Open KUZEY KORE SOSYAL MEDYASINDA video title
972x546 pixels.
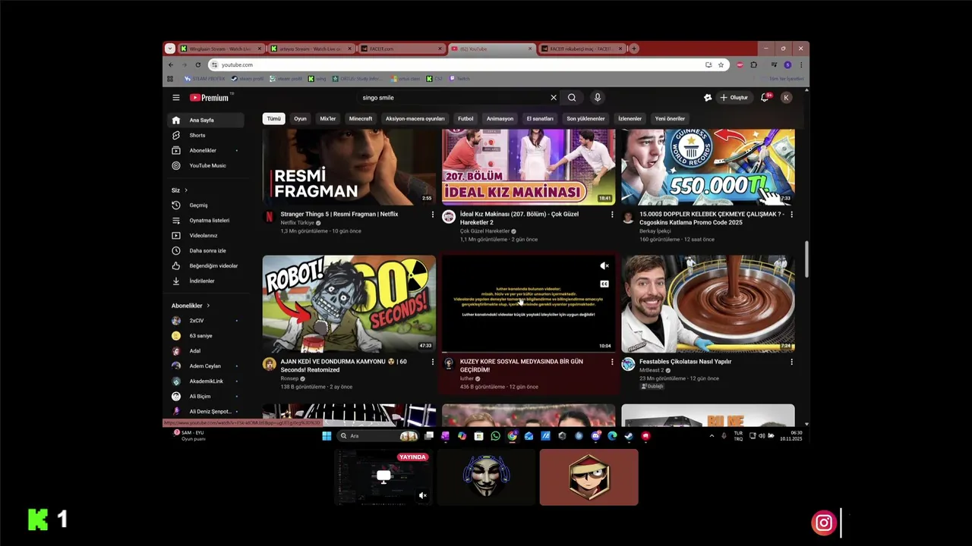point(522,366)
